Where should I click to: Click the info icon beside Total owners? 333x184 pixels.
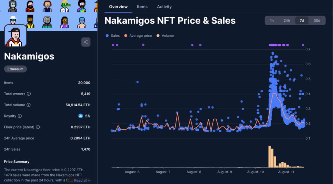coord(29,94)
